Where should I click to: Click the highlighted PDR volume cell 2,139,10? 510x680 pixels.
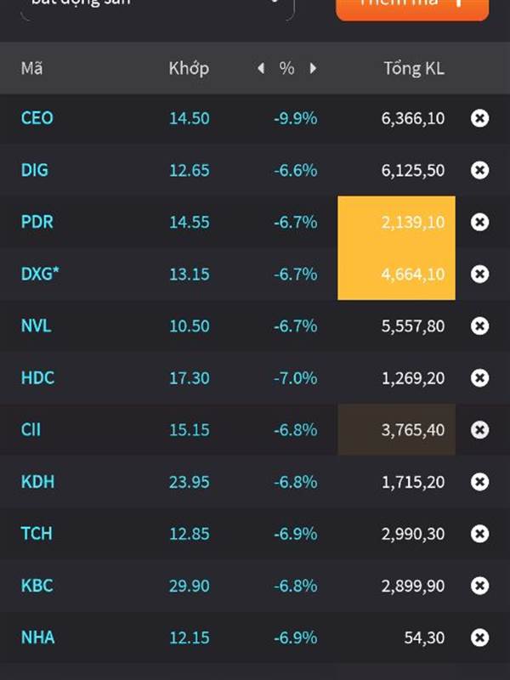[x=397, y=222]
